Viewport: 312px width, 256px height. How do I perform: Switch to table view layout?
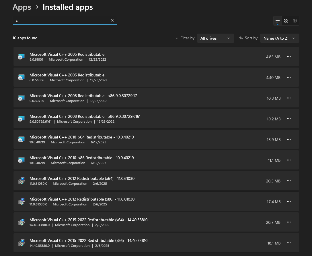295,21
